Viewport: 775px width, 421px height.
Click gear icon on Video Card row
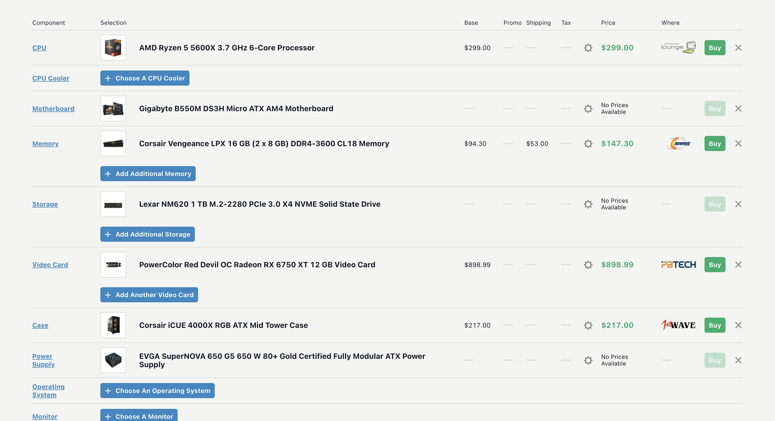point(588,265)
